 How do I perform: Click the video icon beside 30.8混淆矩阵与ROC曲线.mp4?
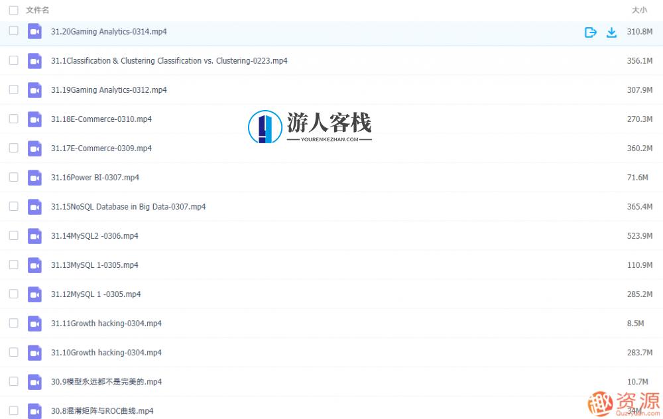click(34, 411)
